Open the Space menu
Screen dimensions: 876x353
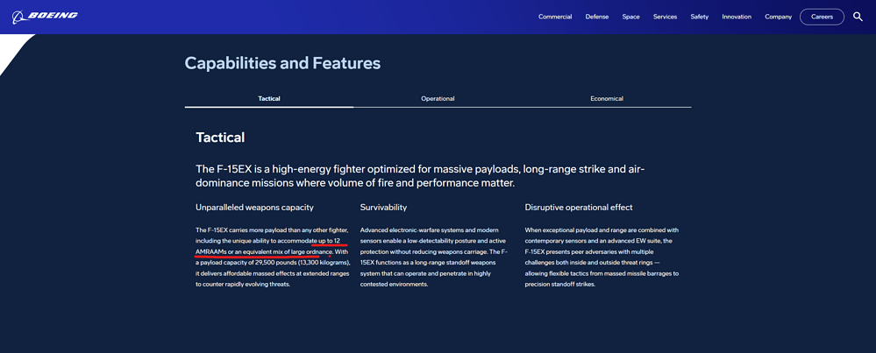coord(630,17)
